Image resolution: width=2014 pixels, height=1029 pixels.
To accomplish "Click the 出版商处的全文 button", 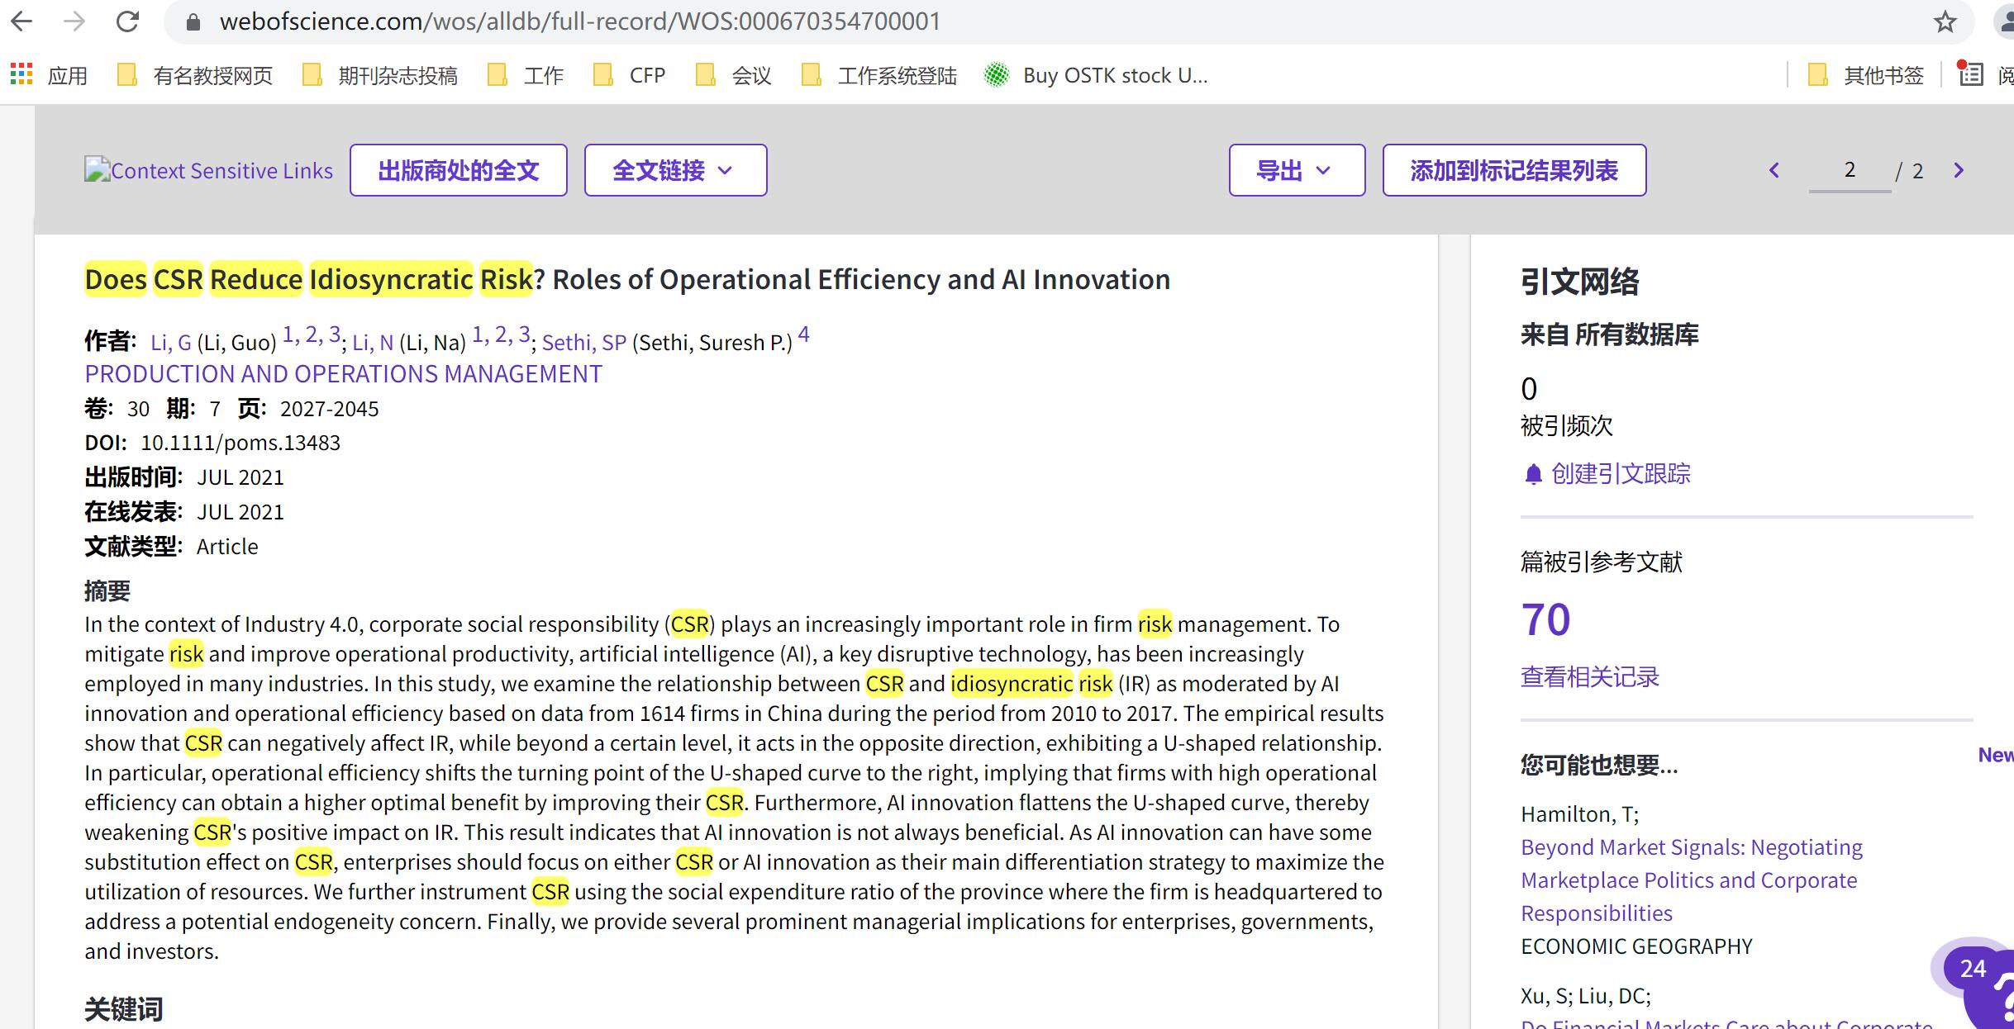I will click(458, 171).
